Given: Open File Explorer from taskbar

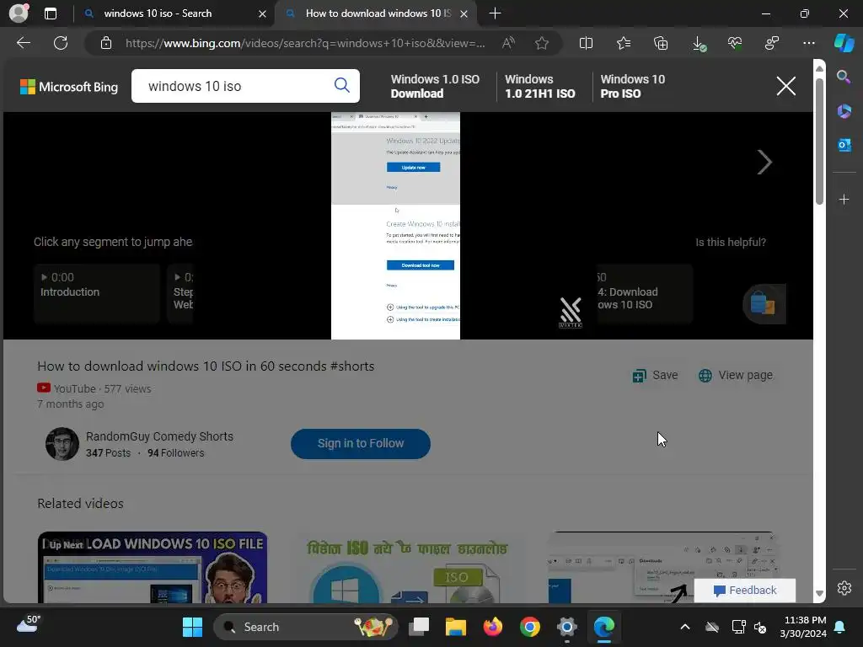Looking at the screenshot, I should pos(456,627).
